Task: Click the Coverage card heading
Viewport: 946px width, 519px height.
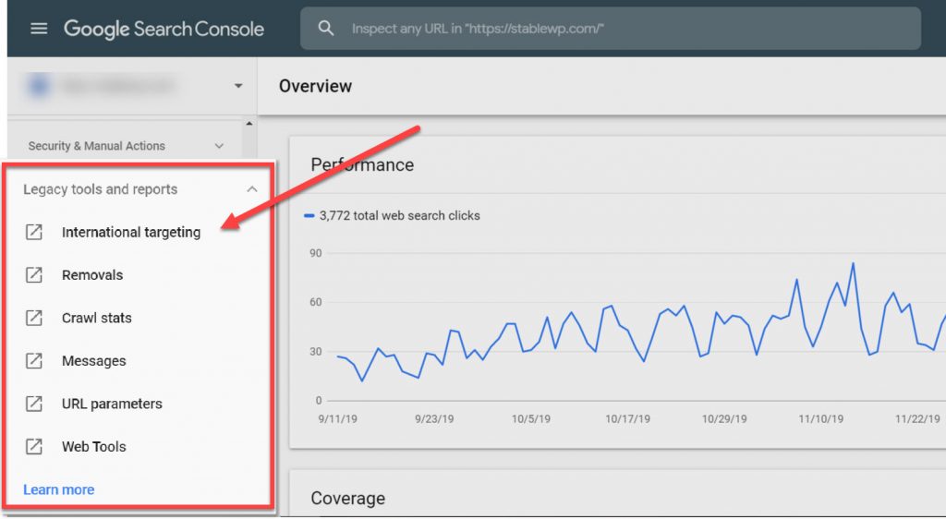Action: (x=347, y=498)
